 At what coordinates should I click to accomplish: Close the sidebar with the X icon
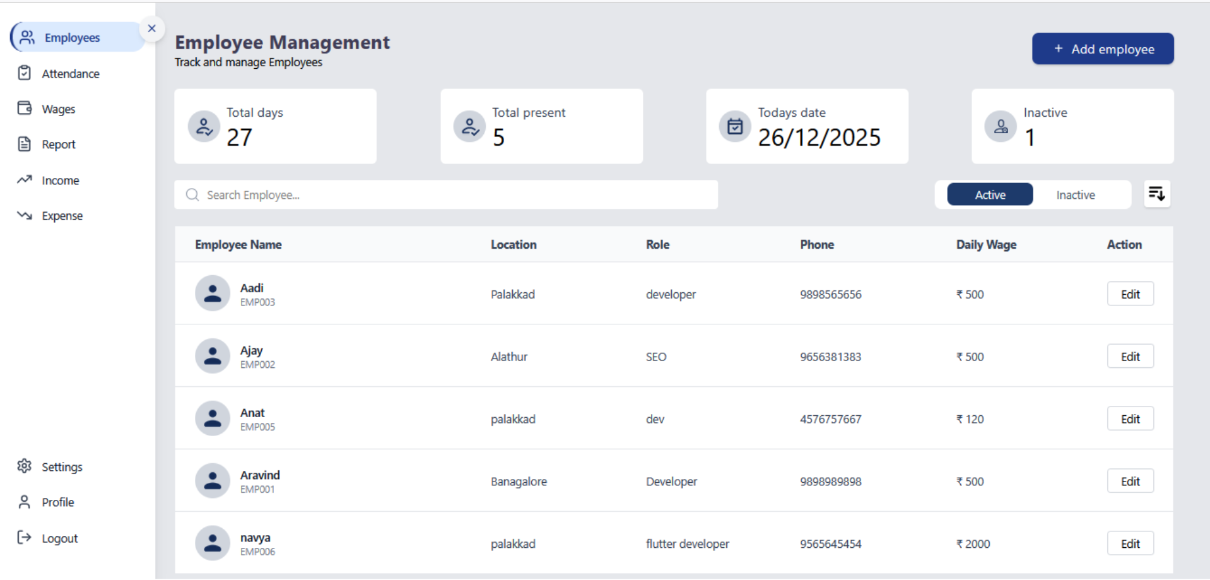pyautogui.click(x=151, y=28)
